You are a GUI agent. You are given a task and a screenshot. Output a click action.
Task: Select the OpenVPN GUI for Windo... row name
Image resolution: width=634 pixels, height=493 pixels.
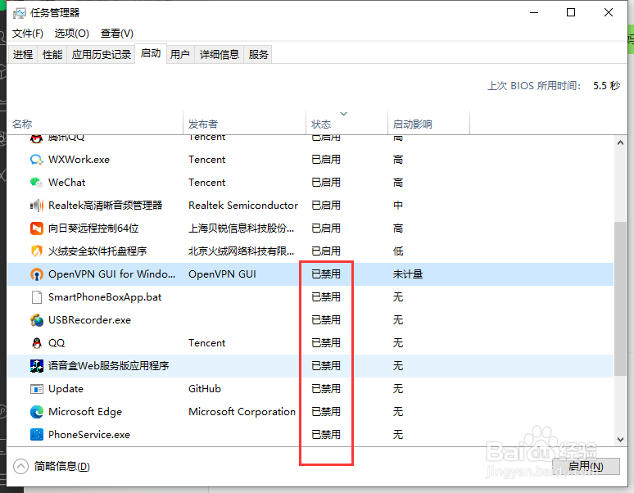(111, 274)
